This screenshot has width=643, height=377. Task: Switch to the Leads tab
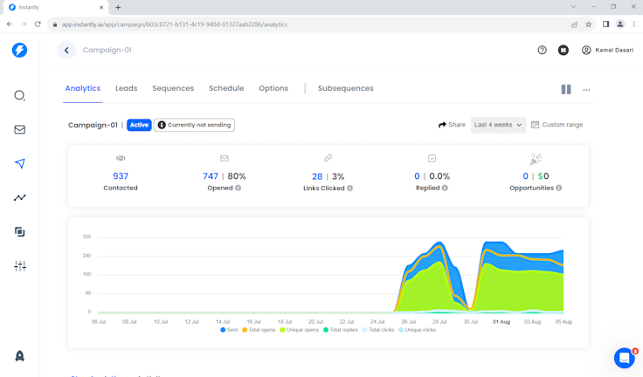tap(127, 88)
